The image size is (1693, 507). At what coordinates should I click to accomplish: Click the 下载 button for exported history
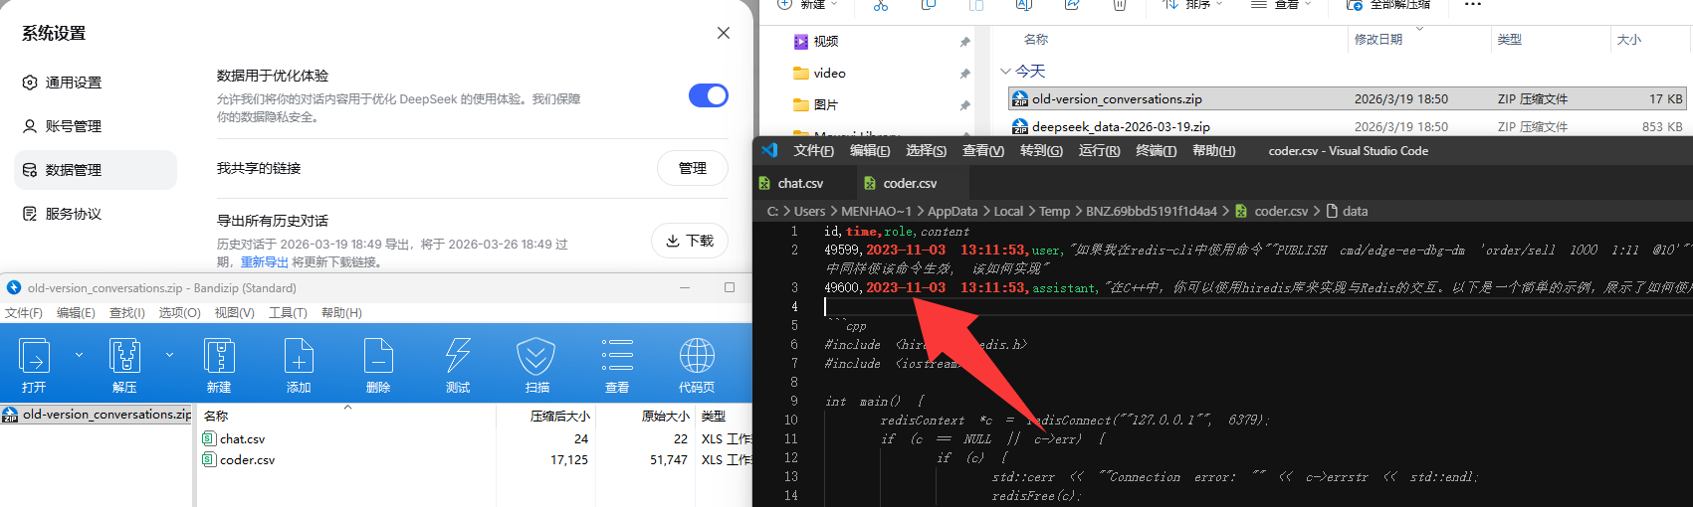click(x=690, y=241)
